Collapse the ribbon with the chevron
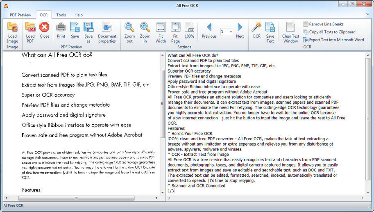The image size is (374, 212). (367, 14)
